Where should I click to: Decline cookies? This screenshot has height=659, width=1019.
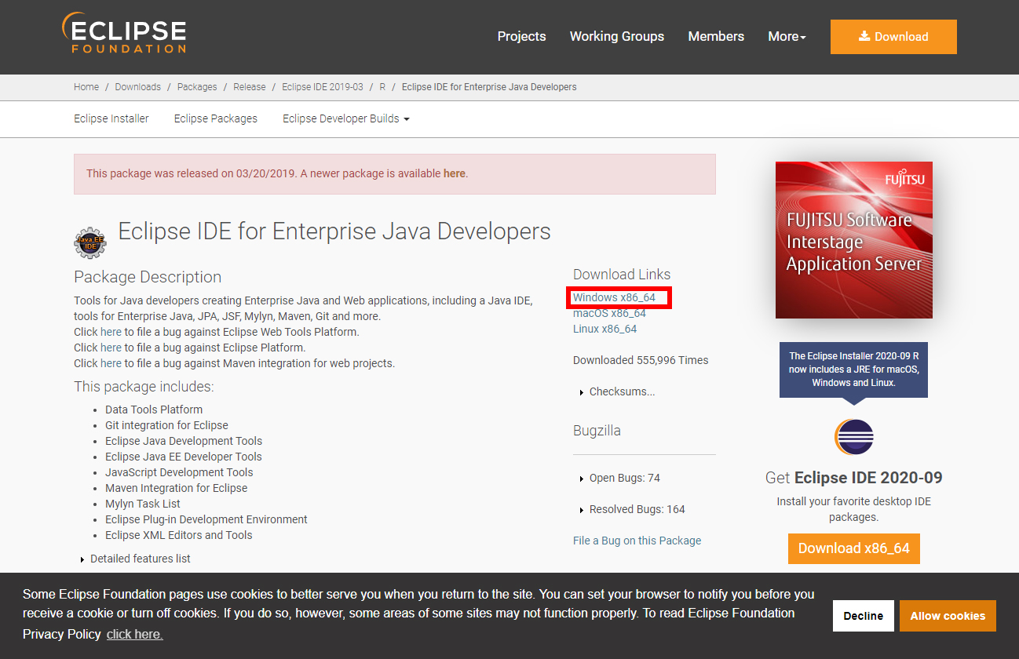click(x=863, y=616)
